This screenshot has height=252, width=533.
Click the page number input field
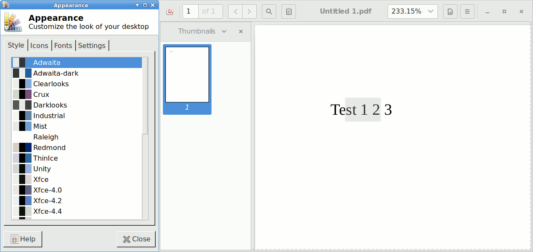(x=190, y=11)
